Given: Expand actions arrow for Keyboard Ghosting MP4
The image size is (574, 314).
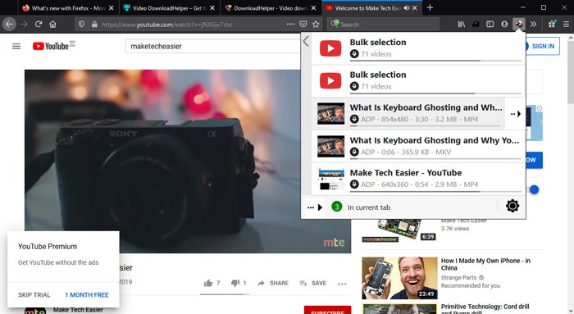Looking at the screenshot, I should click(516, 114).
